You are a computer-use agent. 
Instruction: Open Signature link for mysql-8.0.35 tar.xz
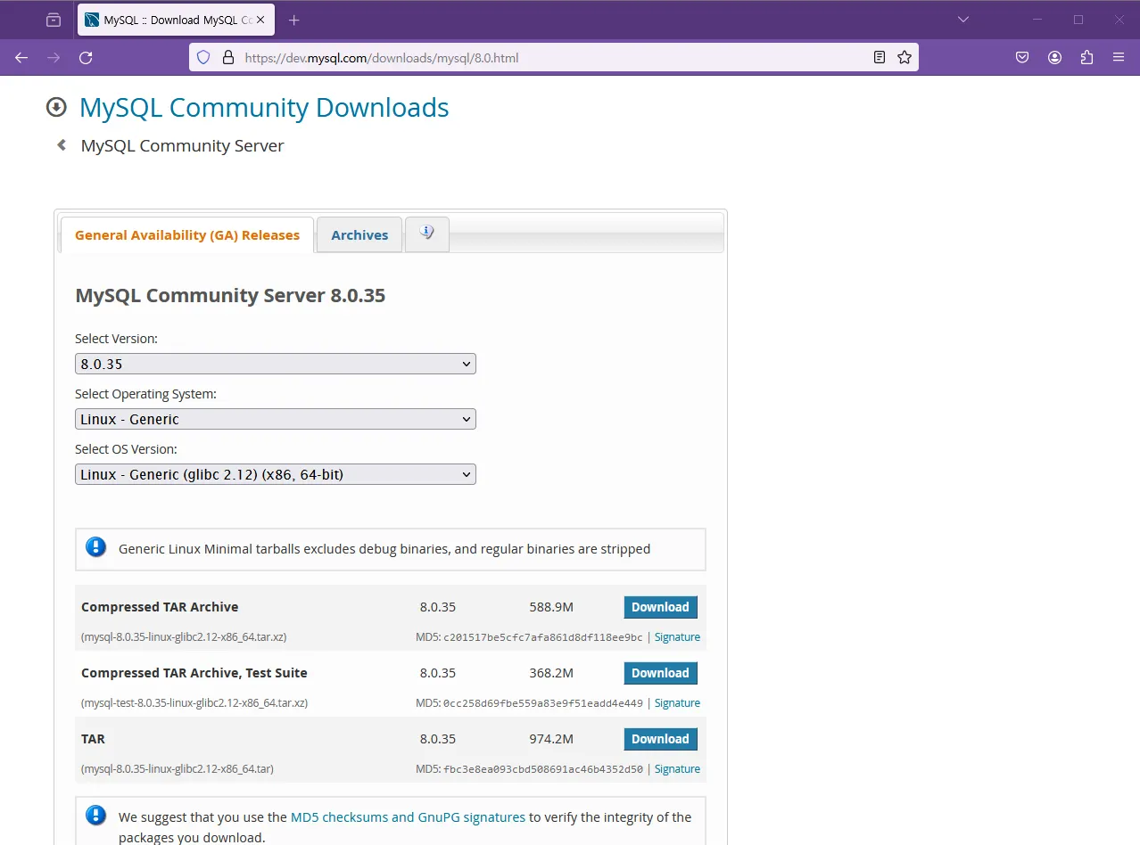pos(677,637)
